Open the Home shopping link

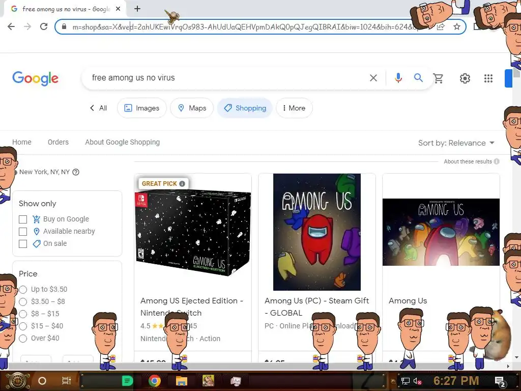22,143
